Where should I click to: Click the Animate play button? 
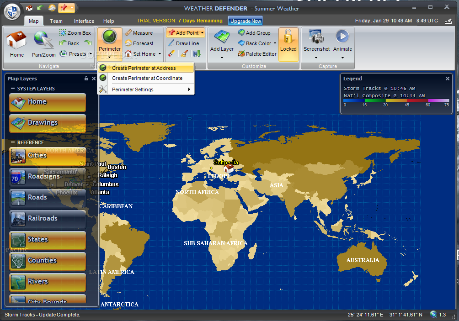click(342, 37)
